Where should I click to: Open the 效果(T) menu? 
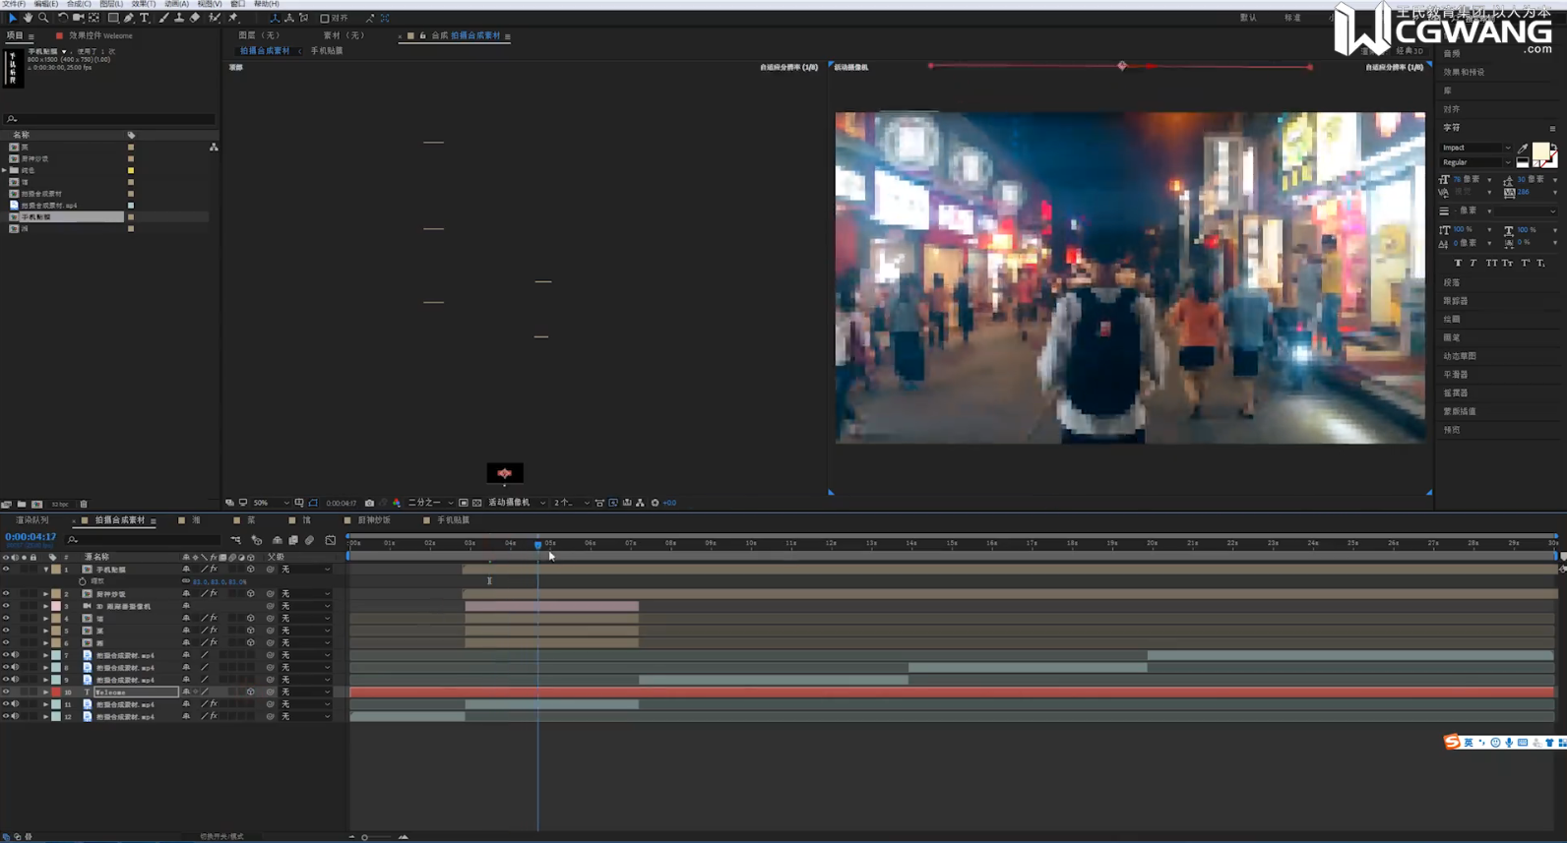pos(144,4)
